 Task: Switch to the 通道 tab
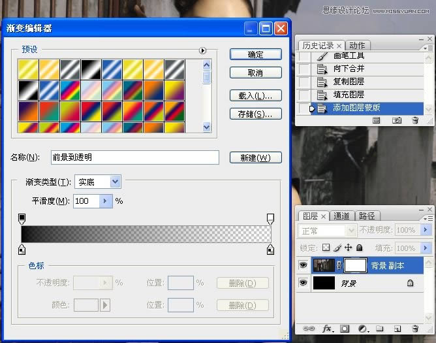point(341,216)
